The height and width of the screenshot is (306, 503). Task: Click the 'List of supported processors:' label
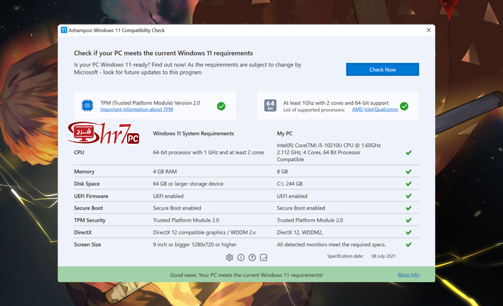click(x=314, y=110)
